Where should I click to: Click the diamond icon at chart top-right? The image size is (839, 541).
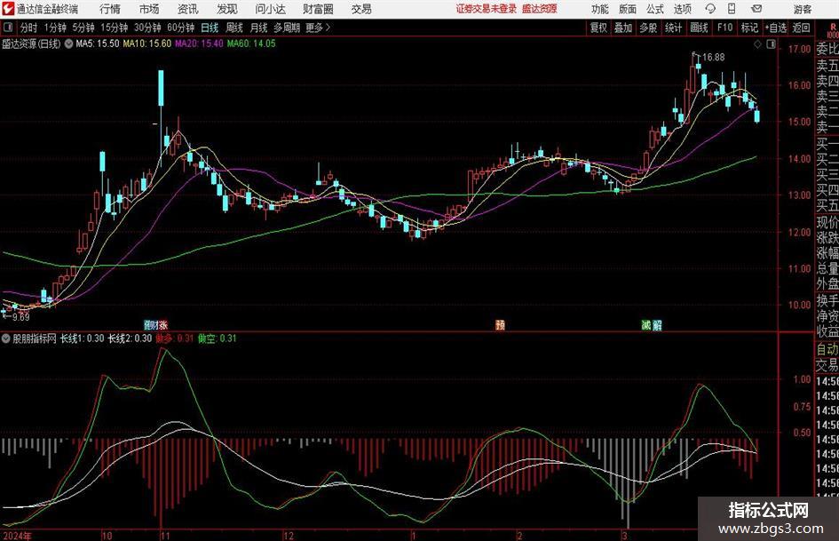[x=757, y=44]
